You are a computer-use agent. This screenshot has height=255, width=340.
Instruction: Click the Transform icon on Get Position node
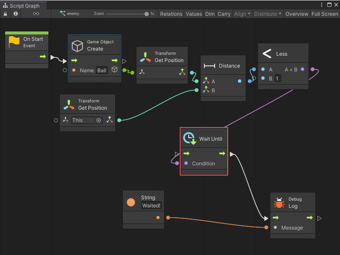145,56
